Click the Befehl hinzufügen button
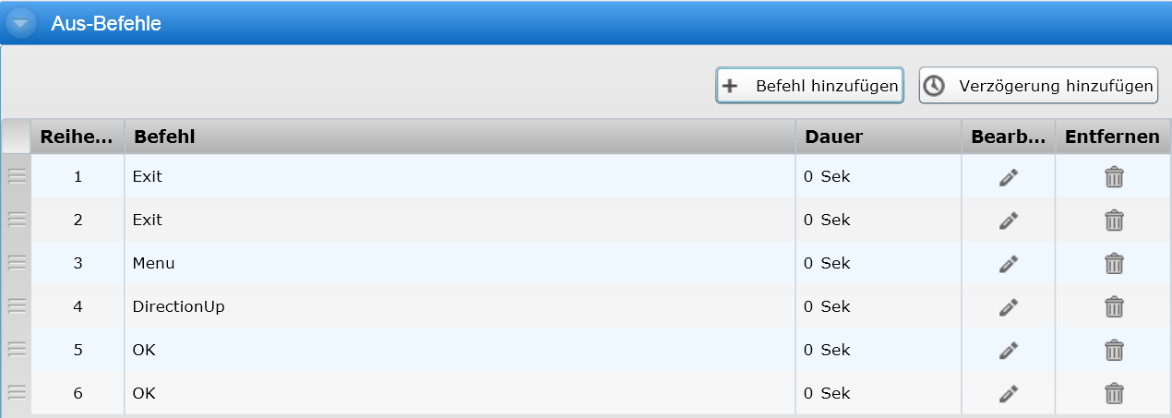 coord(809,86)
